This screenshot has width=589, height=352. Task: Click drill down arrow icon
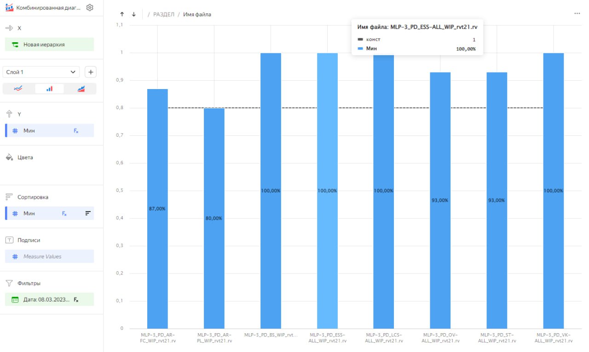click(134, 14)
